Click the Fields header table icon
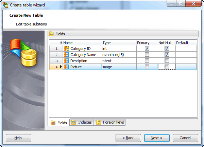The width and height of the screenshot is (204, 147). pos(52,34)
